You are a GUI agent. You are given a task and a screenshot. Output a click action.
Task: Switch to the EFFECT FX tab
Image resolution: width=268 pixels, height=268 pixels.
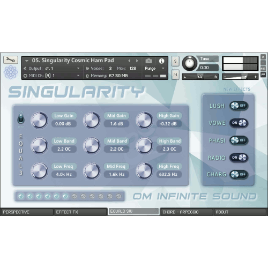coord(80,212)
